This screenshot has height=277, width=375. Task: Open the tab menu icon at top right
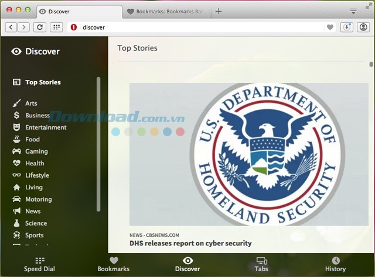[353, 11]
